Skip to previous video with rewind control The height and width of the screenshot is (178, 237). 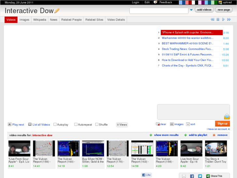click(x=212, y=19)
